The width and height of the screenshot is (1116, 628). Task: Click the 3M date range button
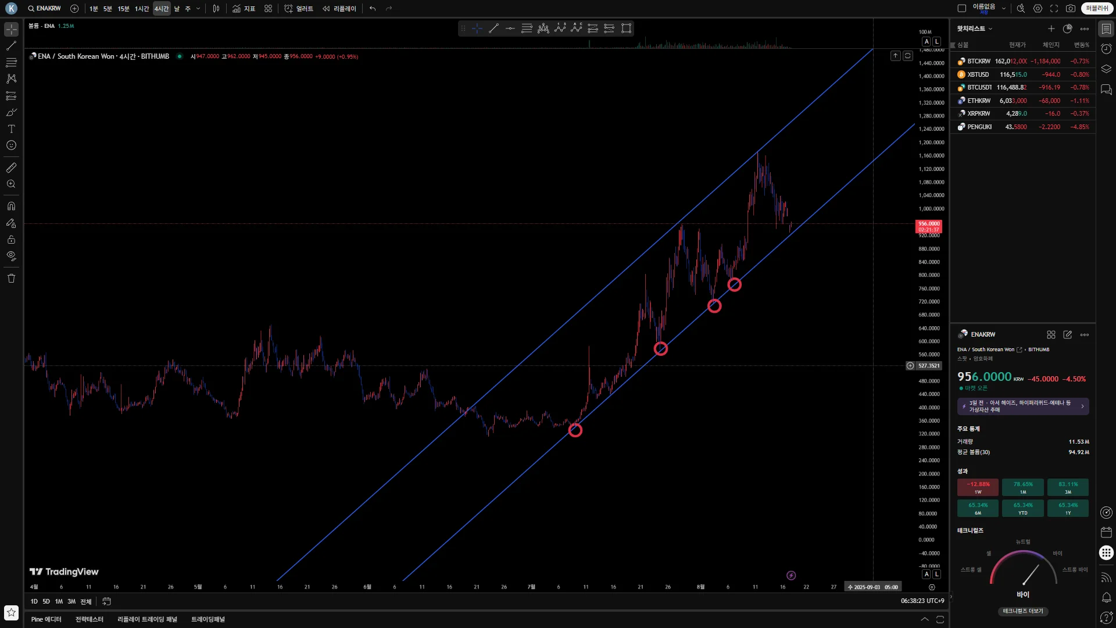71,601
